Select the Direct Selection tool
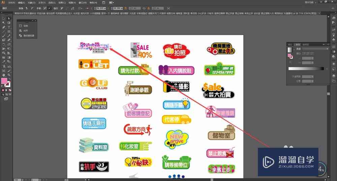This screenshot has height=181, width=337. [9, 19]
